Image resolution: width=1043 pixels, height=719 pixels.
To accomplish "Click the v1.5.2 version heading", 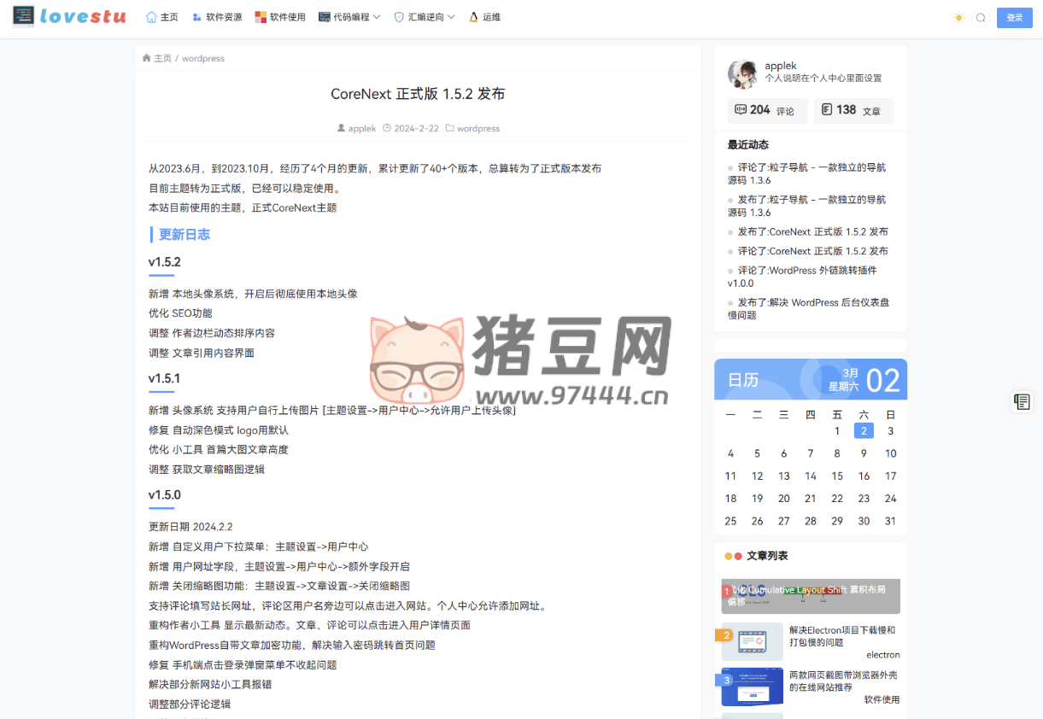I will 165,262.
